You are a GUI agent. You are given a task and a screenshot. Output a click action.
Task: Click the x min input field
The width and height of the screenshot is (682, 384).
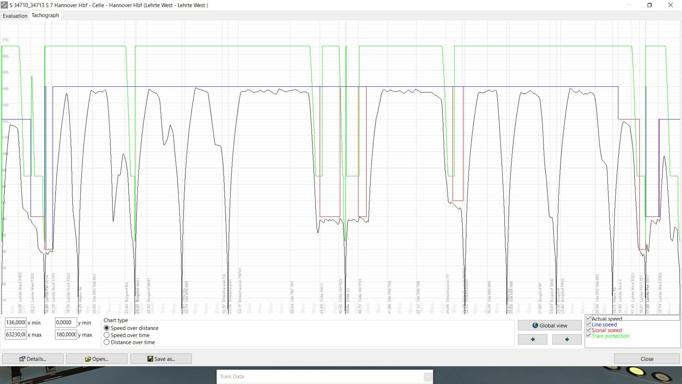click(x=16, y=322)
